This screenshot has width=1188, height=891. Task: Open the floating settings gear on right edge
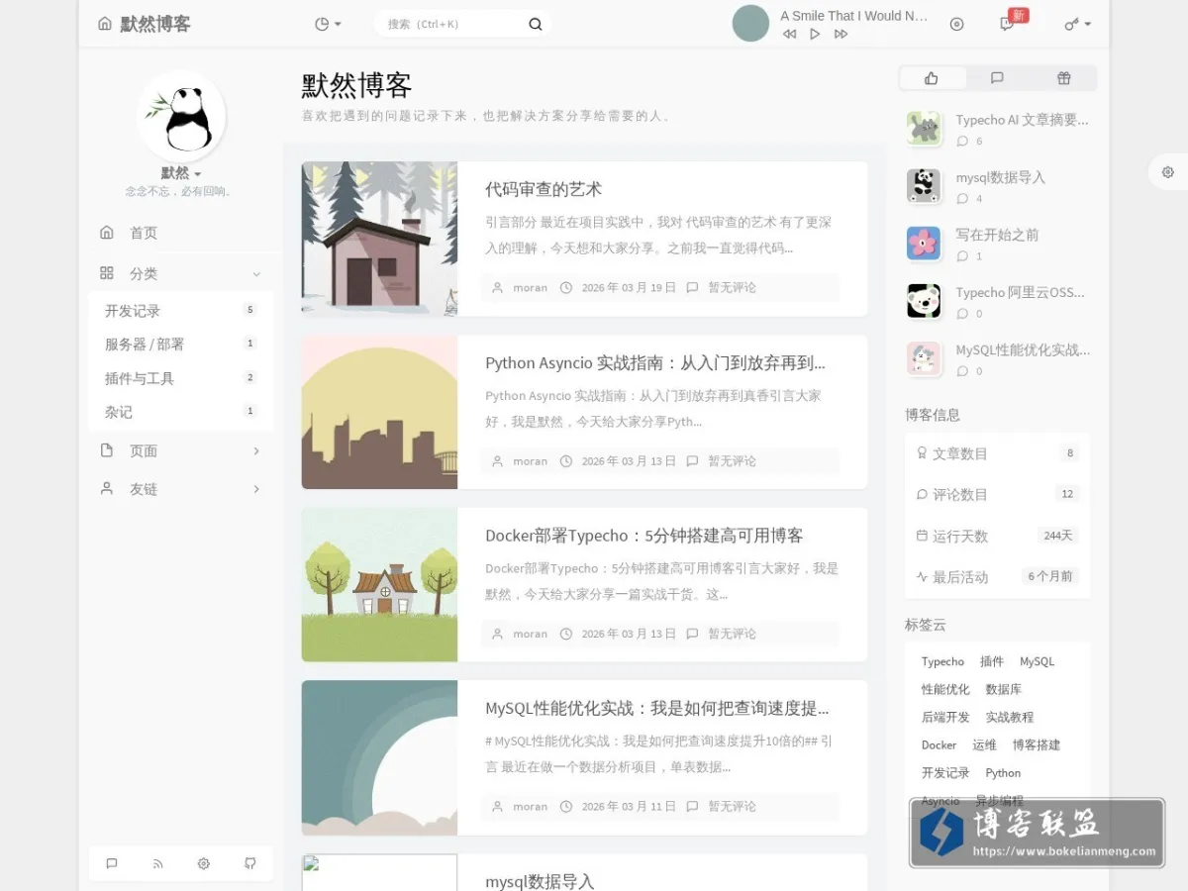pyautogui.click(x=1168, y=171)
